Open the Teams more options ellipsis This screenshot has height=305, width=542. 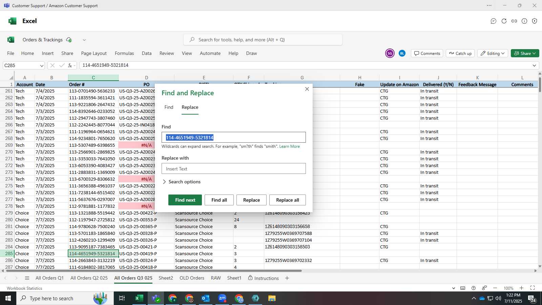pos(489,5)
